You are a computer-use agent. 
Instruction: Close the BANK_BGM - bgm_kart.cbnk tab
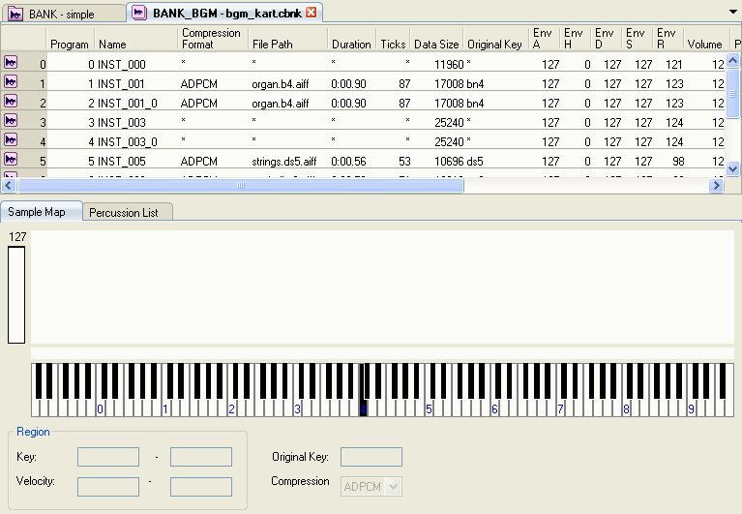pyautogui.click(x=312, y=13)
